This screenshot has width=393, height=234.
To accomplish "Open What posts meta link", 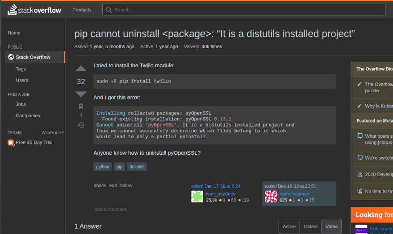I will click(379, 139).
